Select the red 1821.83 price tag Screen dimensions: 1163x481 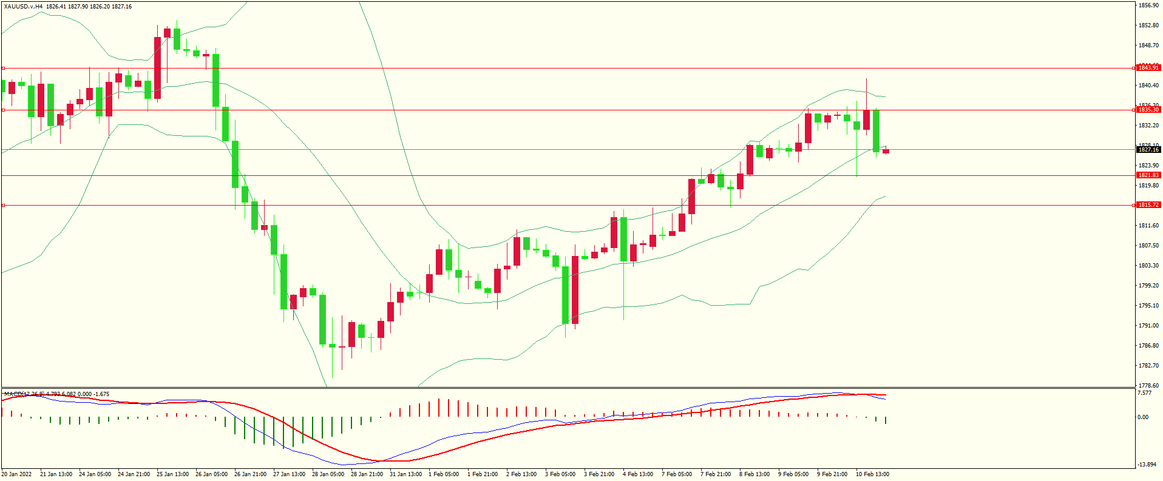[1148, 175]
